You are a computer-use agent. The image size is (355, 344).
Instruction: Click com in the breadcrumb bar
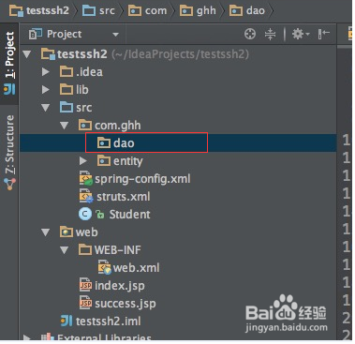point(148,10)
